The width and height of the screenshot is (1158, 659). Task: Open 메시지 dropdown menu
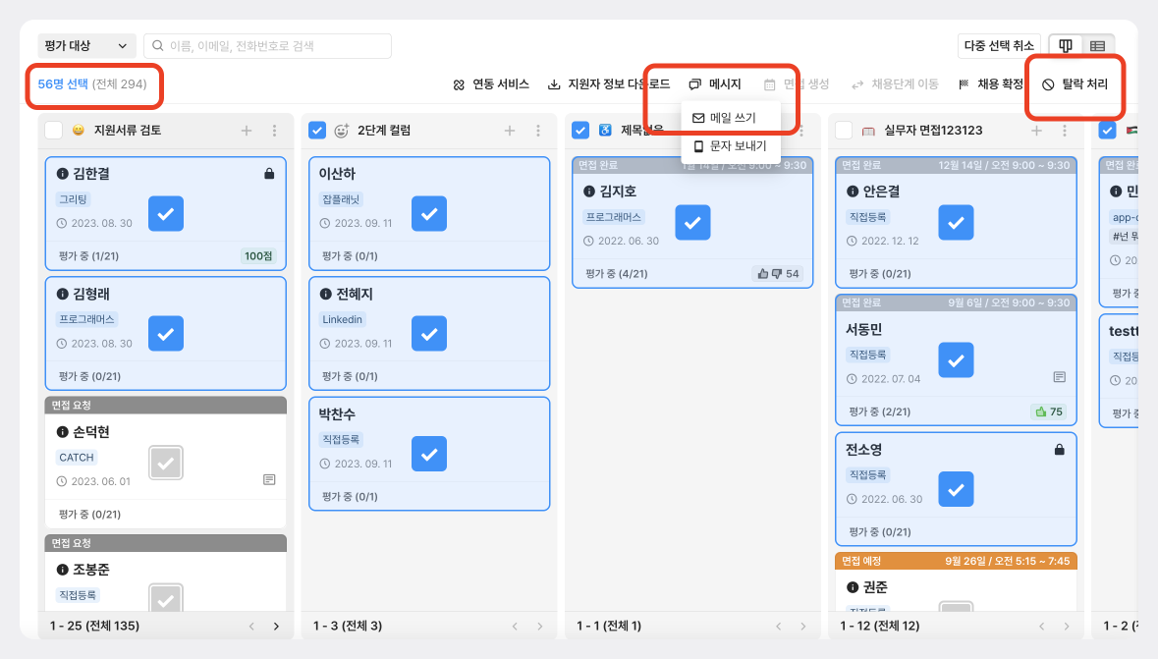pyautogui.click(x=715, y=84)
